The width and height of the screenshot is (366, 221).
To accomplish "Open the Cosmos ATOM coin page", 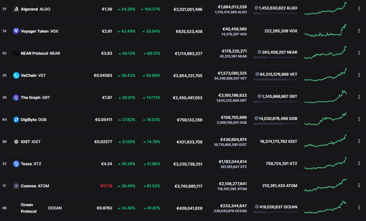I will 35,186.
